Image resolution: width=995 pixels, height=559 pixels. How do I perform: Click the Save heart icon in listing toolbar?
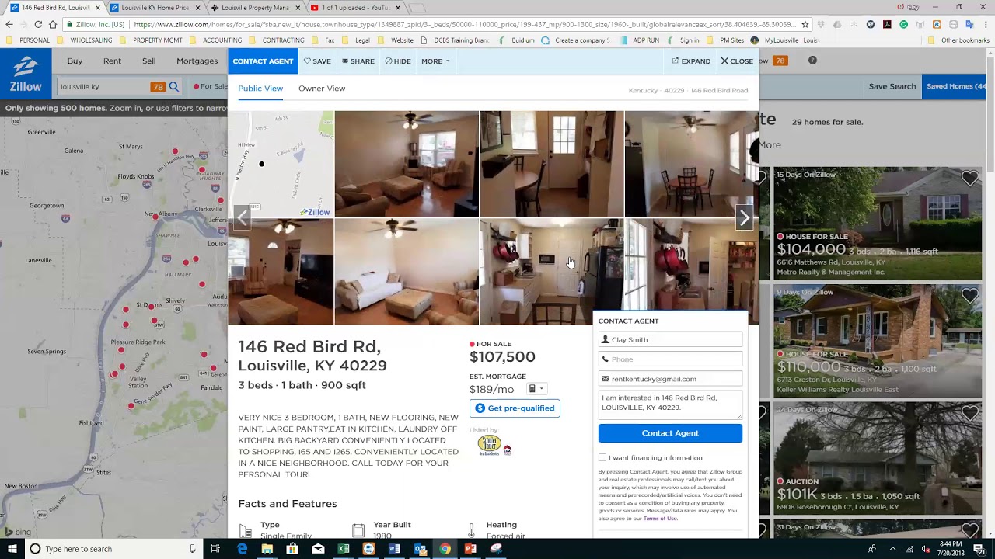point(307,61)
